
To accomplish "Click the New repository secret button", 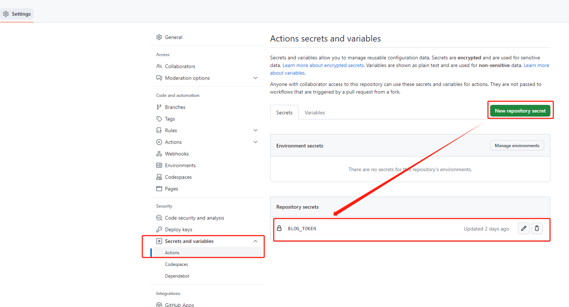I will click(x=520, y=110).
